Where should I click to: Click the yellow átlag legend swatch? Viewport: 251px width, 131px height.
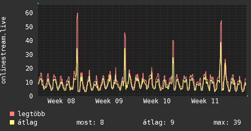pos(12,122)
